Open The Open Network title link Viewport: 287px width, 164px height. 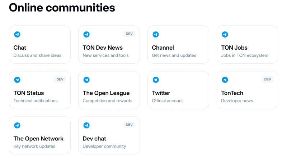38,139
